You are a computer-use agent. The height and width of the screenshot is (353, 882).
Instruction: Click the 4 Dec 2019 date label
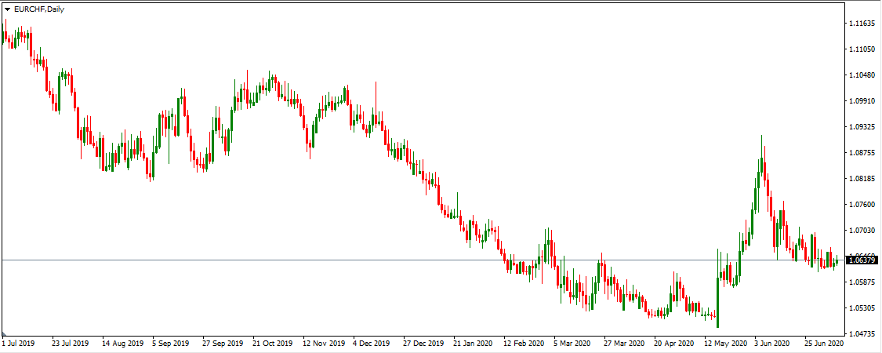pos(372,343)
